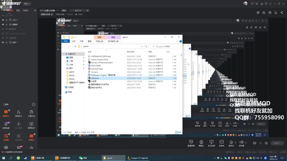Hide the 全屏 1 source layer
Screen dimensions: 287x161
(x=3, y=42)
